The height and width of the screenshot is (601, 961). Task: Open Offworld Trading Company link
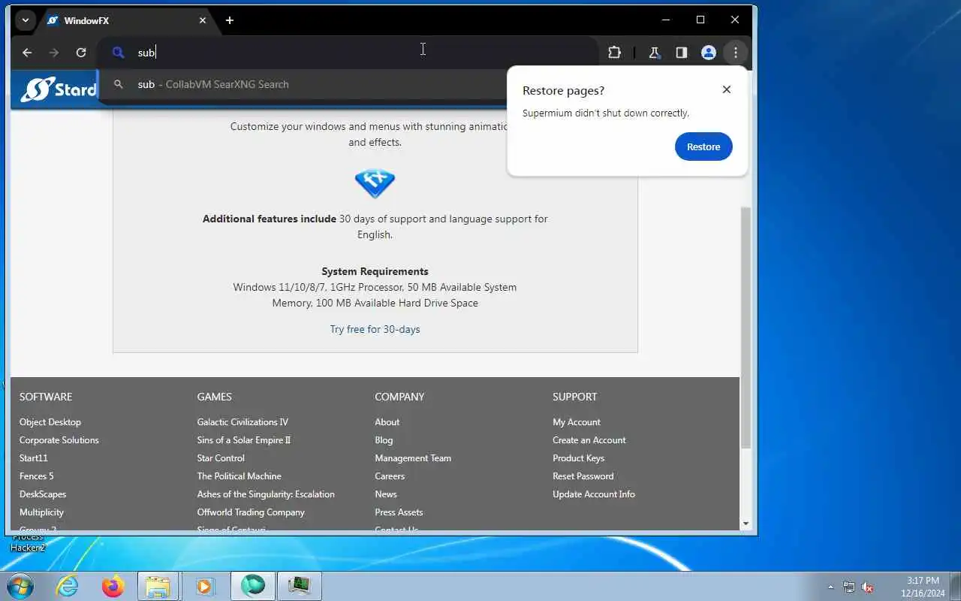(x=251, y=512)
